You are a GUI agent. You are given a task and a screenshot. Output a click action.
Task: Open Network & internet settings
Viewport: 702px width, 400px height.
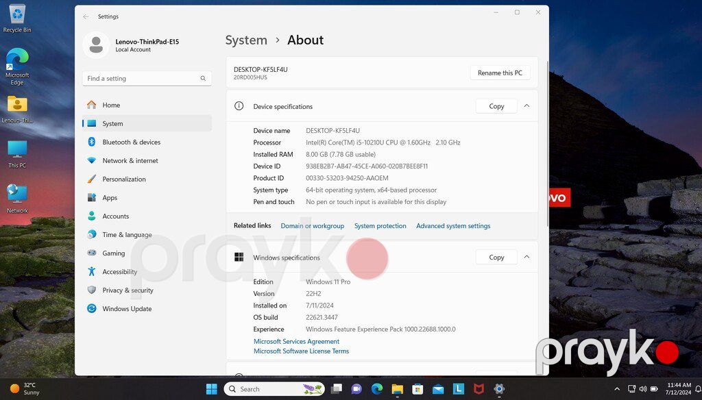pos(147,160)
